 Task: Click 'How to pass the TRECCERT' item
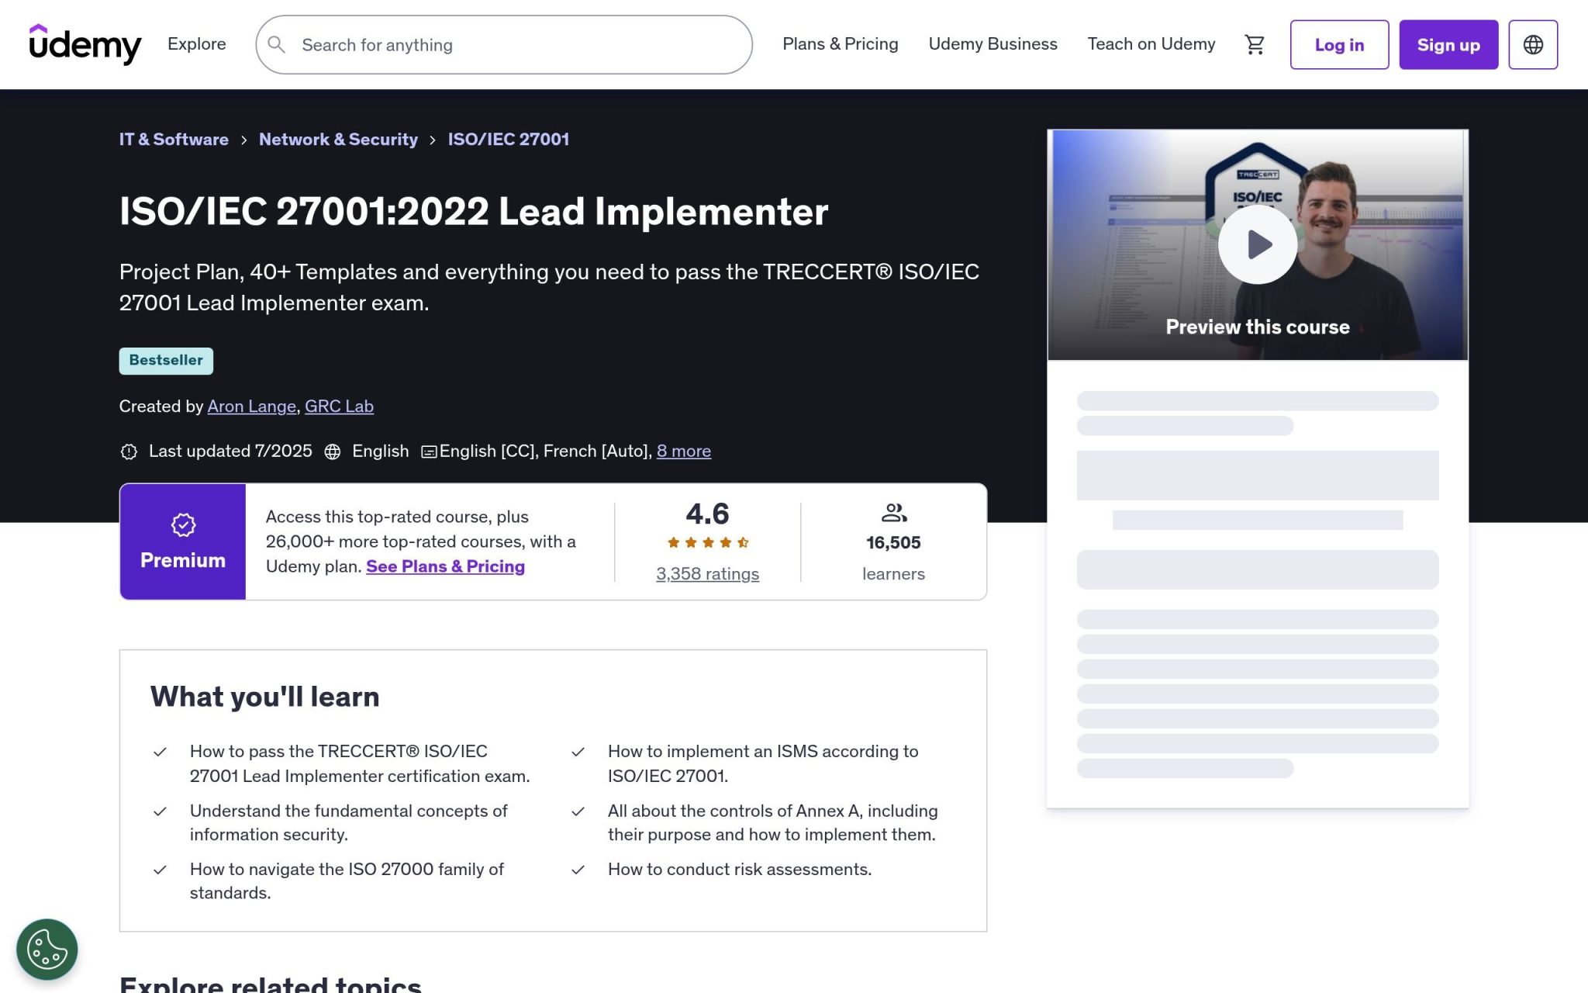pos(360,763)
